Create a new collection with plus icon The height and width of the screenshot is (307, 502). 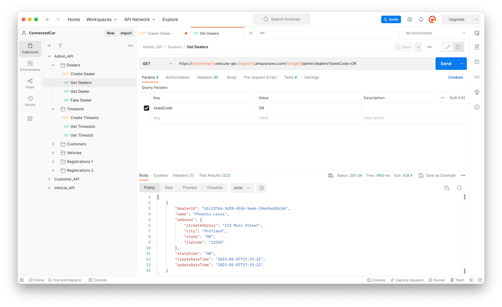point(49,46)
